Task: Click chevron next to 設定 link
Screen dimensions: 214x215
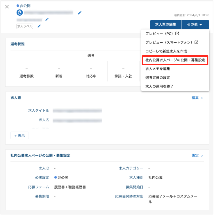Action: (202, 156)
